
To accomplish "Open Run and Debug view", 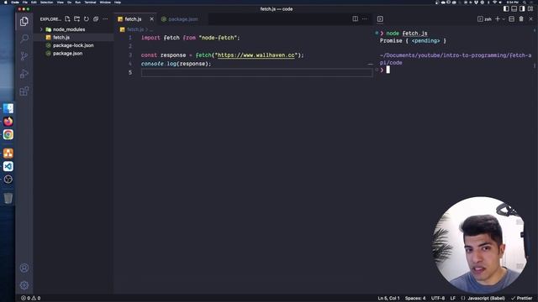I will (24, 73).
